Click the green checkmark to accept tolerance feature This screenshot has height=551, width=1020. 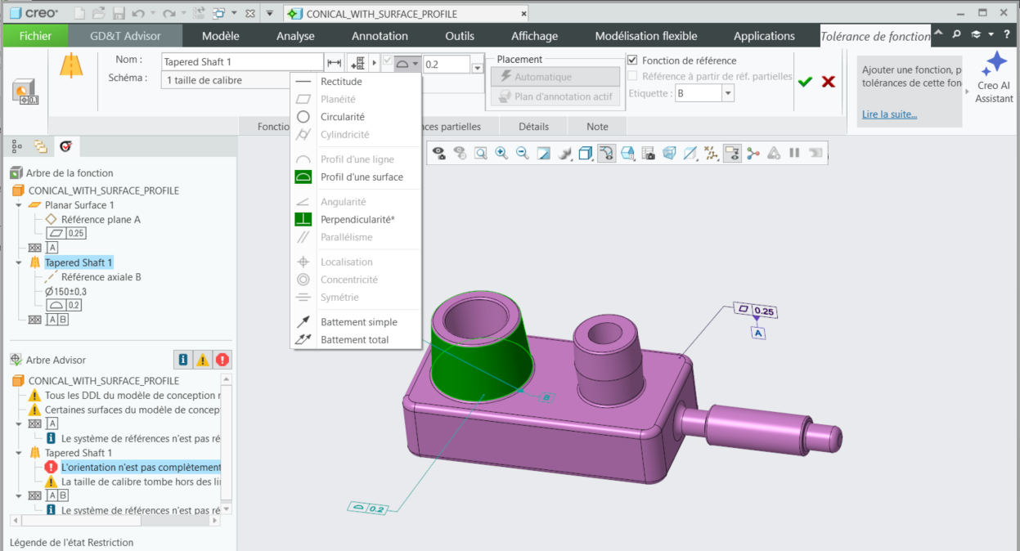coord(805,82)
